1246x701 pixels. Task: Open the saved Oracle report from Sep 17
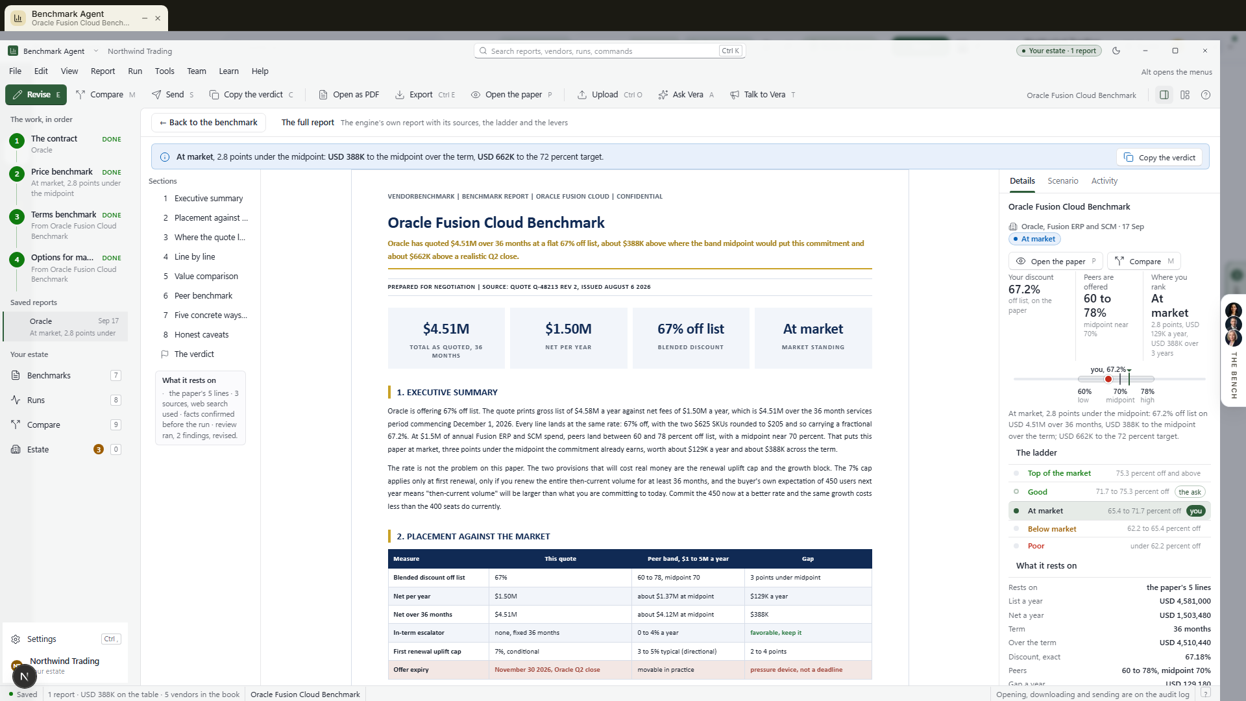click(66, 326)
